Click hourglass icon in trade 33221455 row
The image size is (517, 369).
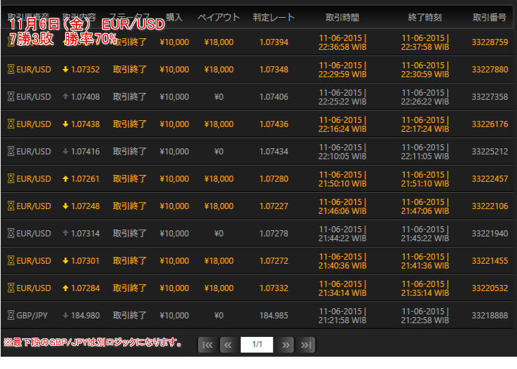pyautogui.click(x=11, y=261)
